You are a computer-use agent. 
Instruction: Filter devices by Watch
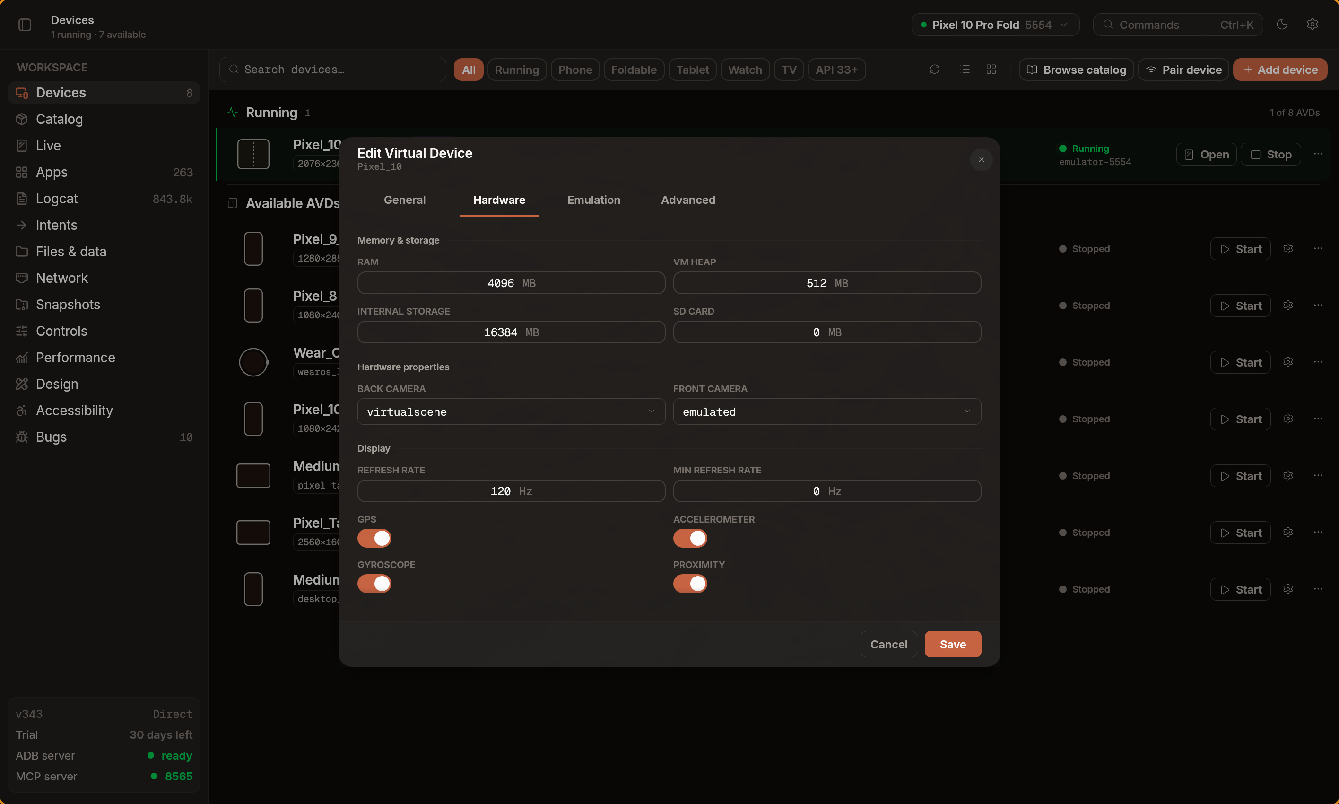click(745, 70)
